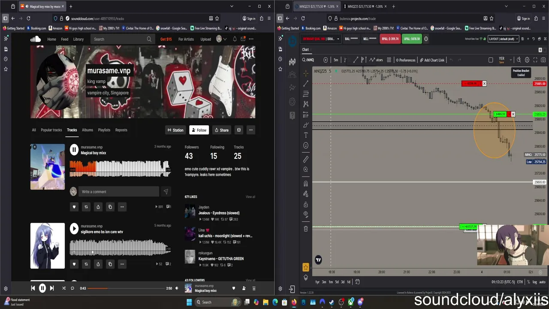
Task: Open the Playlists tab
Action: click(x=104, y=130)
